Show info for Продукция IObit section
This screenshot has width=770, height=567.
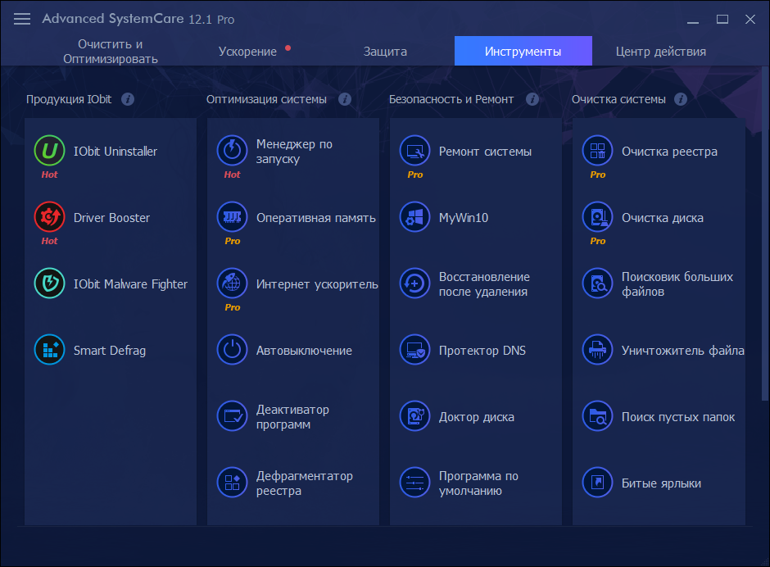(x=128, y=99)
